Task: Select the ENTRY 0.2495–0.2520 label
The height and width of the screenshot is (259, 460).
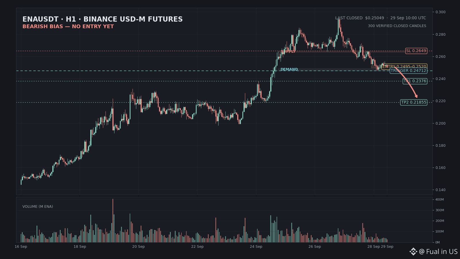Action: (404, 66)
